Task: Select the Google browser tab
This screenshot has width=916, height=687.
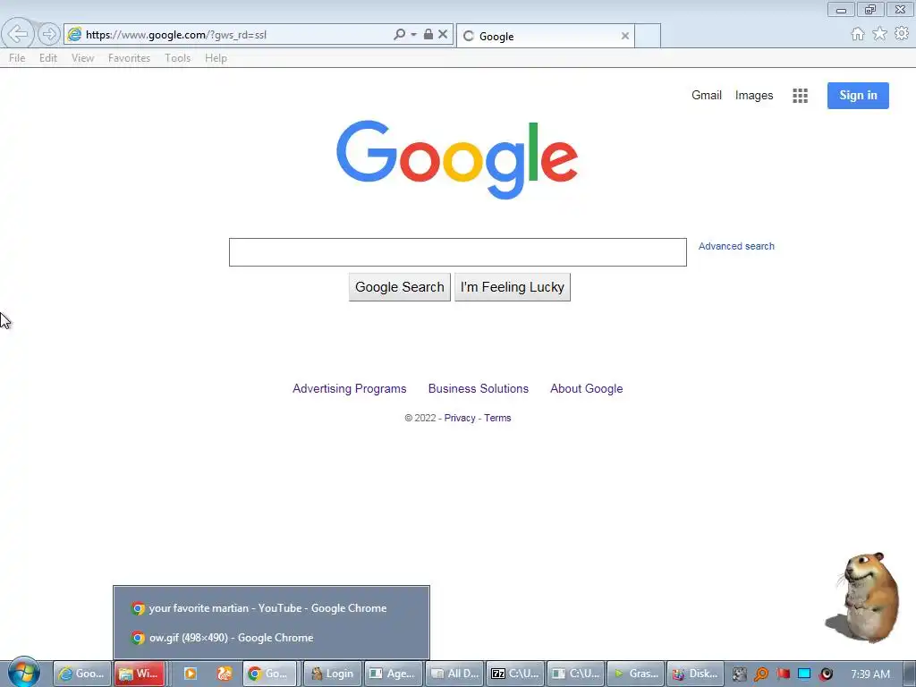Action: coord(545,36)
